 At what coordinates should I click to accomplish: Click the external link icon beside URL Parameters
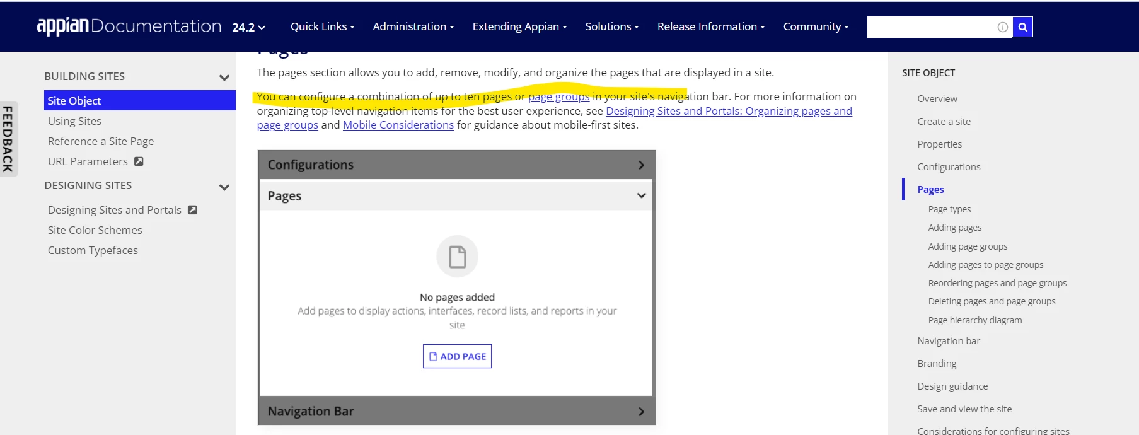[139, 161]
